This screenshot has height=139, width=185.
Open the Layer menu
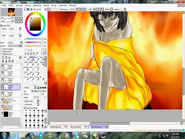coord(28,5)
